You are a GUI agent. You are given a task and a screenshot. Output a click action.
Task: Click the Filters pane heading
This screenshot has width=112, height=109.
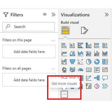17,15
